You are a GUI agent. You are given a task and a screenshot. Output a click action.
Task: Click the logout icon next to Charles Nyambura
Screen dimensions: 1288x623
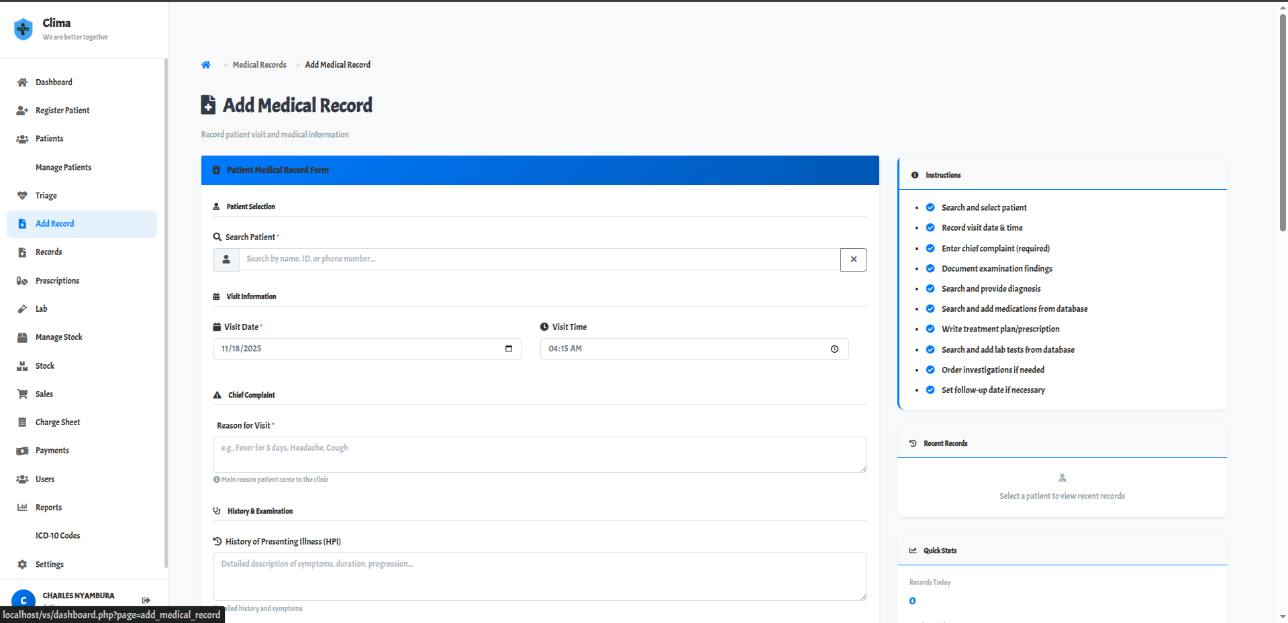click(x=146, y=600)
